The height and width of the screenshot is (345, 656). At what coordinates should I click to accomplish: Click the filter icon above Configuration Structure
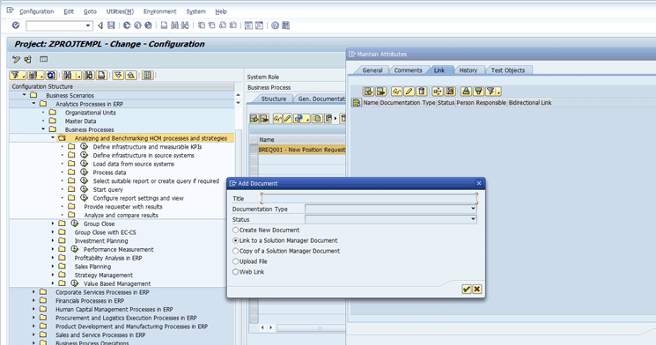click(17, 76)
